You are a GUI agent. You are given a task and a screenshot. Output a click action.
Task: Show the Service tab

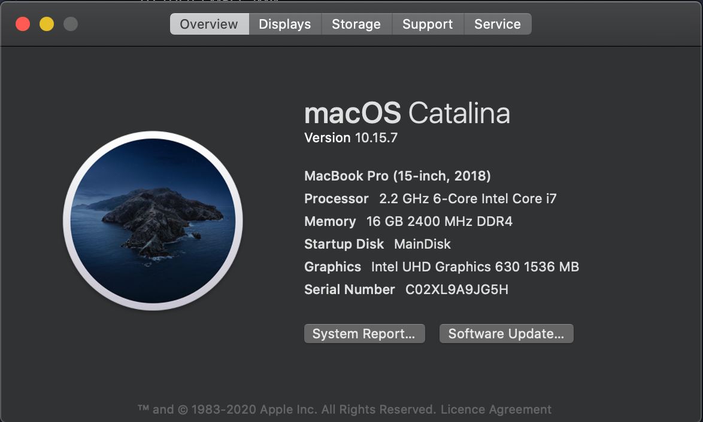[x=498, y=24]
